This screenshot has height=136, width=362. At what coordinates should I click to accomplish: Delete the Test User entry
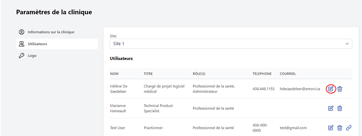(x=340, y=128)
